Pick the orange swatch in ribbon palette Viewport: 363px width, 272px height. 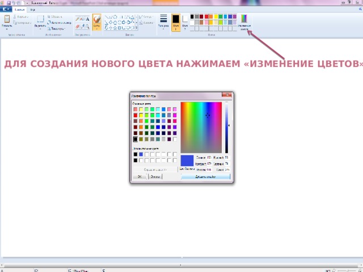pos(211,16)
